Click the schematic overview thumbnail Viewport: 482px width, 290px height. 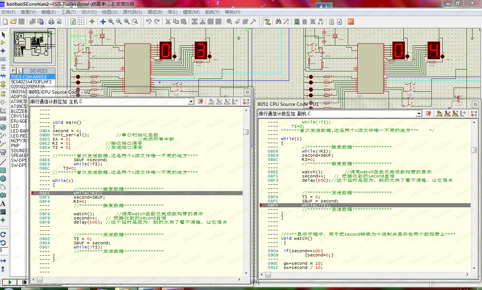click(x=33, y=46)
